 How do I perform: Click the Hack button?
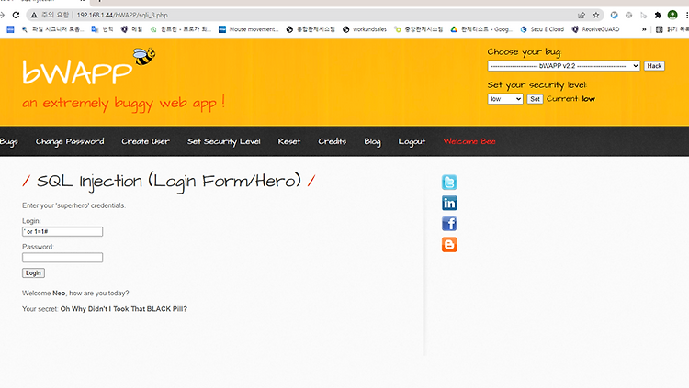(x=654, y=66)
